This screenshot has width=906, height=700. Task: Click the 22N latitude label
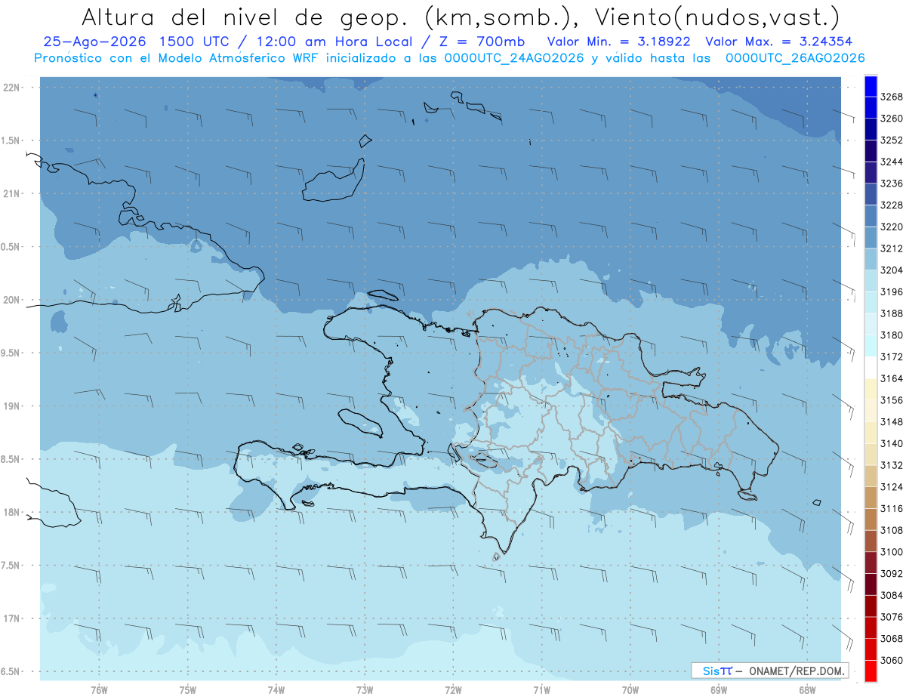pyautogui.click(x=11, y=88)
